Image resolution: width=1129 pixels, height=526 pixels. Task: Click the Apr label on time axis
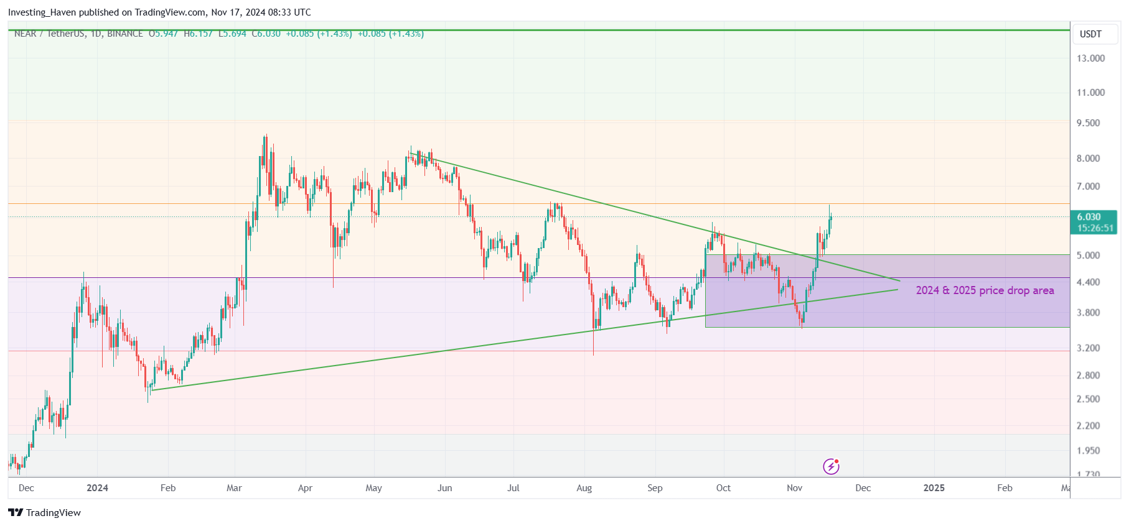(x=305, y=488)
